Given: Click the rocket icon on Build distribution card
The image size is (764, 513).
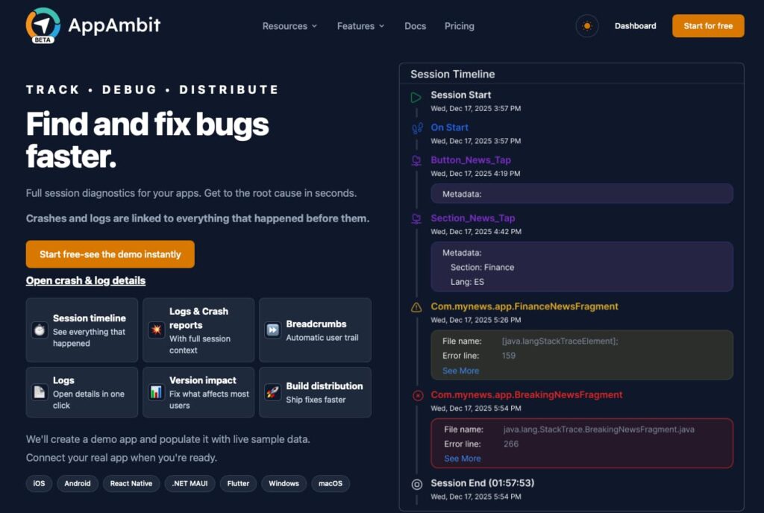Looking at the screenshot, I should click(272, 391).
